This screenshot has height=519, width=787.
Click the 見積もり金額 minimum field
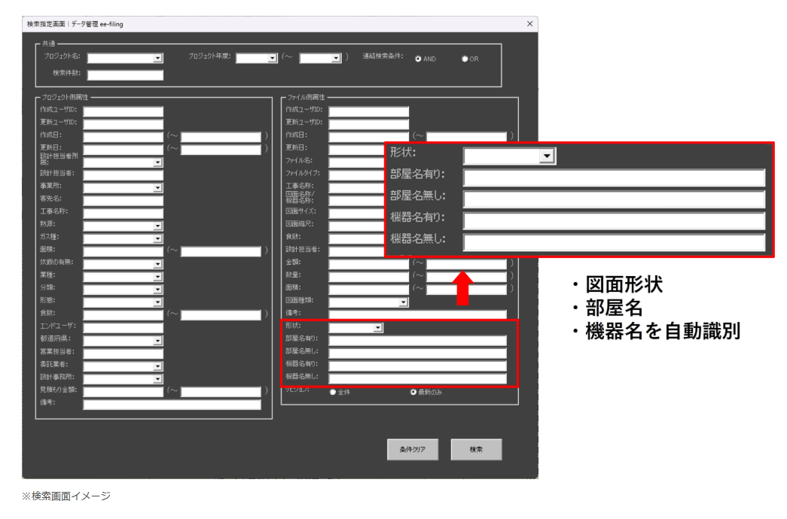[x=123, y=392]
